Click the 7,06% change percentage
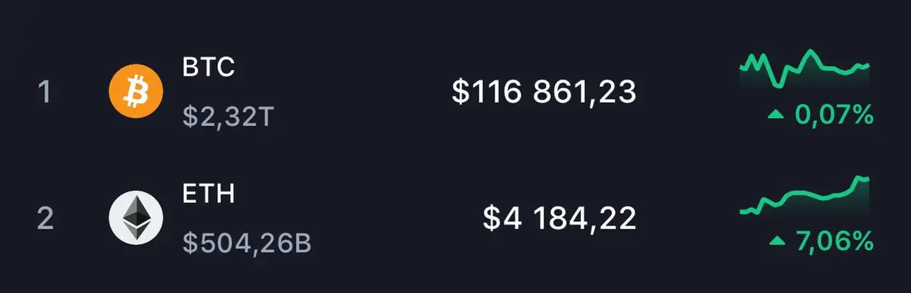Screen dimensions: 911x293 (834, 242)
